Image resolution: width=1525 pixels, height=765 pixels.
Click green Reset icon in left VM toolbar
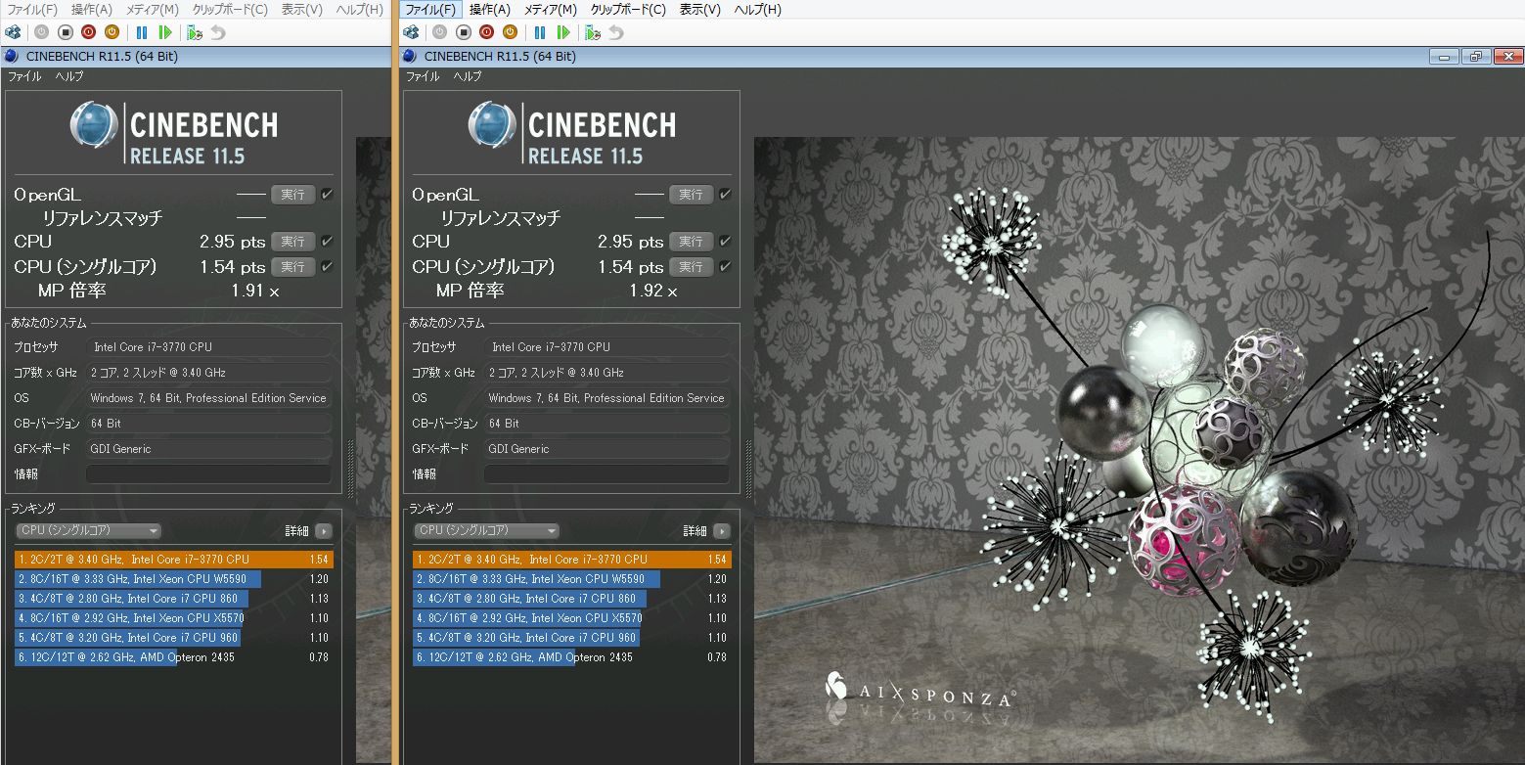(165, 32)
